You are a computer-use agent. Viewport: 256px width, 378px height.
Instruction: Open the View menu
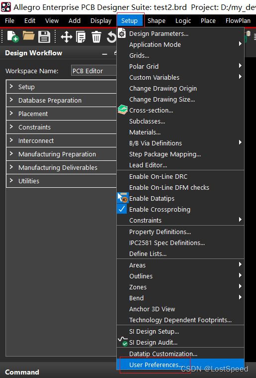point(52,21)
